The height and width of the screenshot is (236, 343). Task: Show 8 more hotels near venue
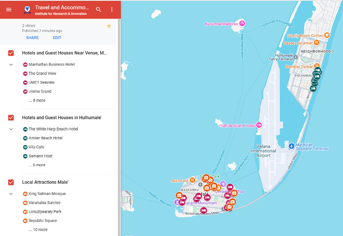point(37,101)
